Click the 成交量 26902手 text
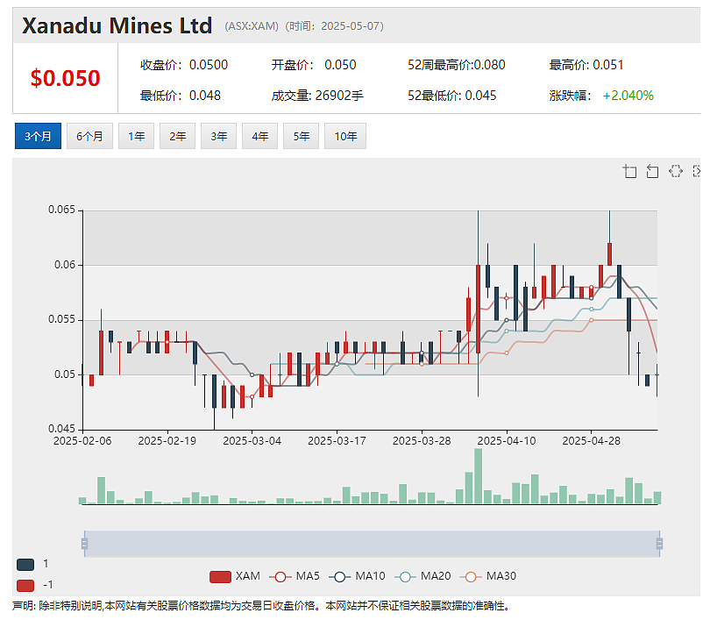Screen dimensions: 710x620 click(317, 96)
